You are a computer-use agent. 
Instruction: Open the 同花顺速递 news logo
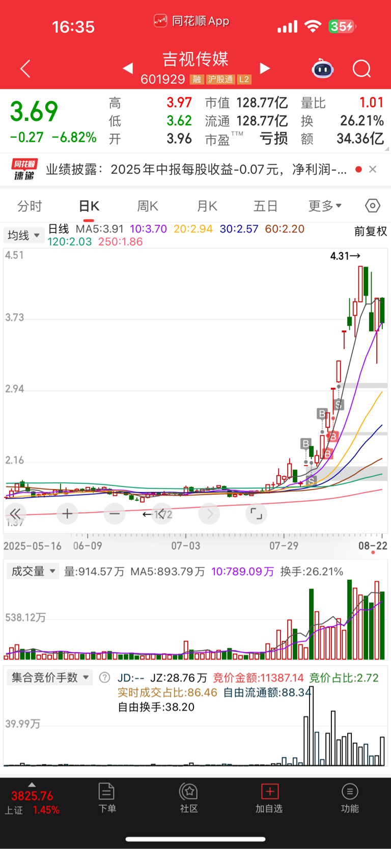[24, 169]
